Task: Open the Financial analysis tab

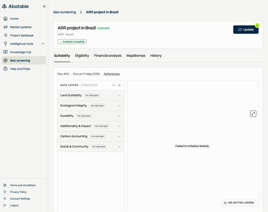Action: coord(108,56)
